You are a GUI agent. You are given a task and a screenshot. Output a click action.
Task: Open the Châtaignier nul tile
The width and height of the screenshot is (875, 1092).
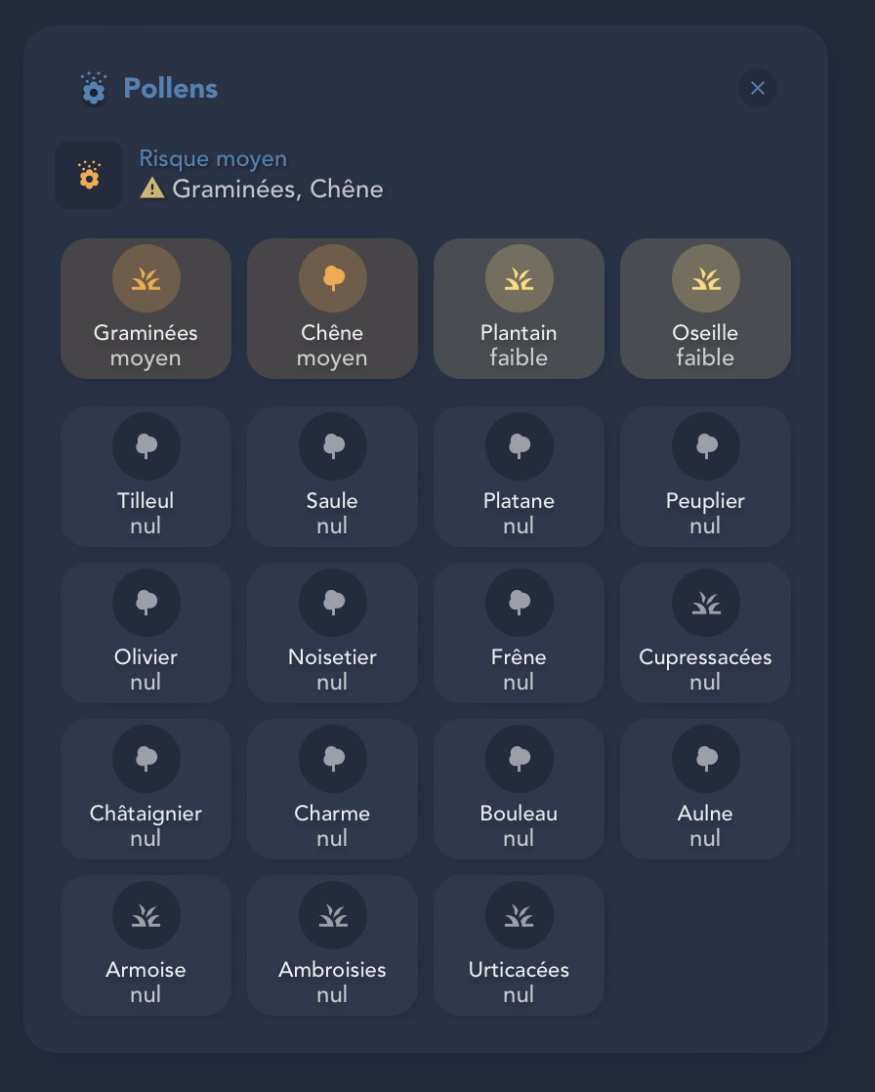146,789
